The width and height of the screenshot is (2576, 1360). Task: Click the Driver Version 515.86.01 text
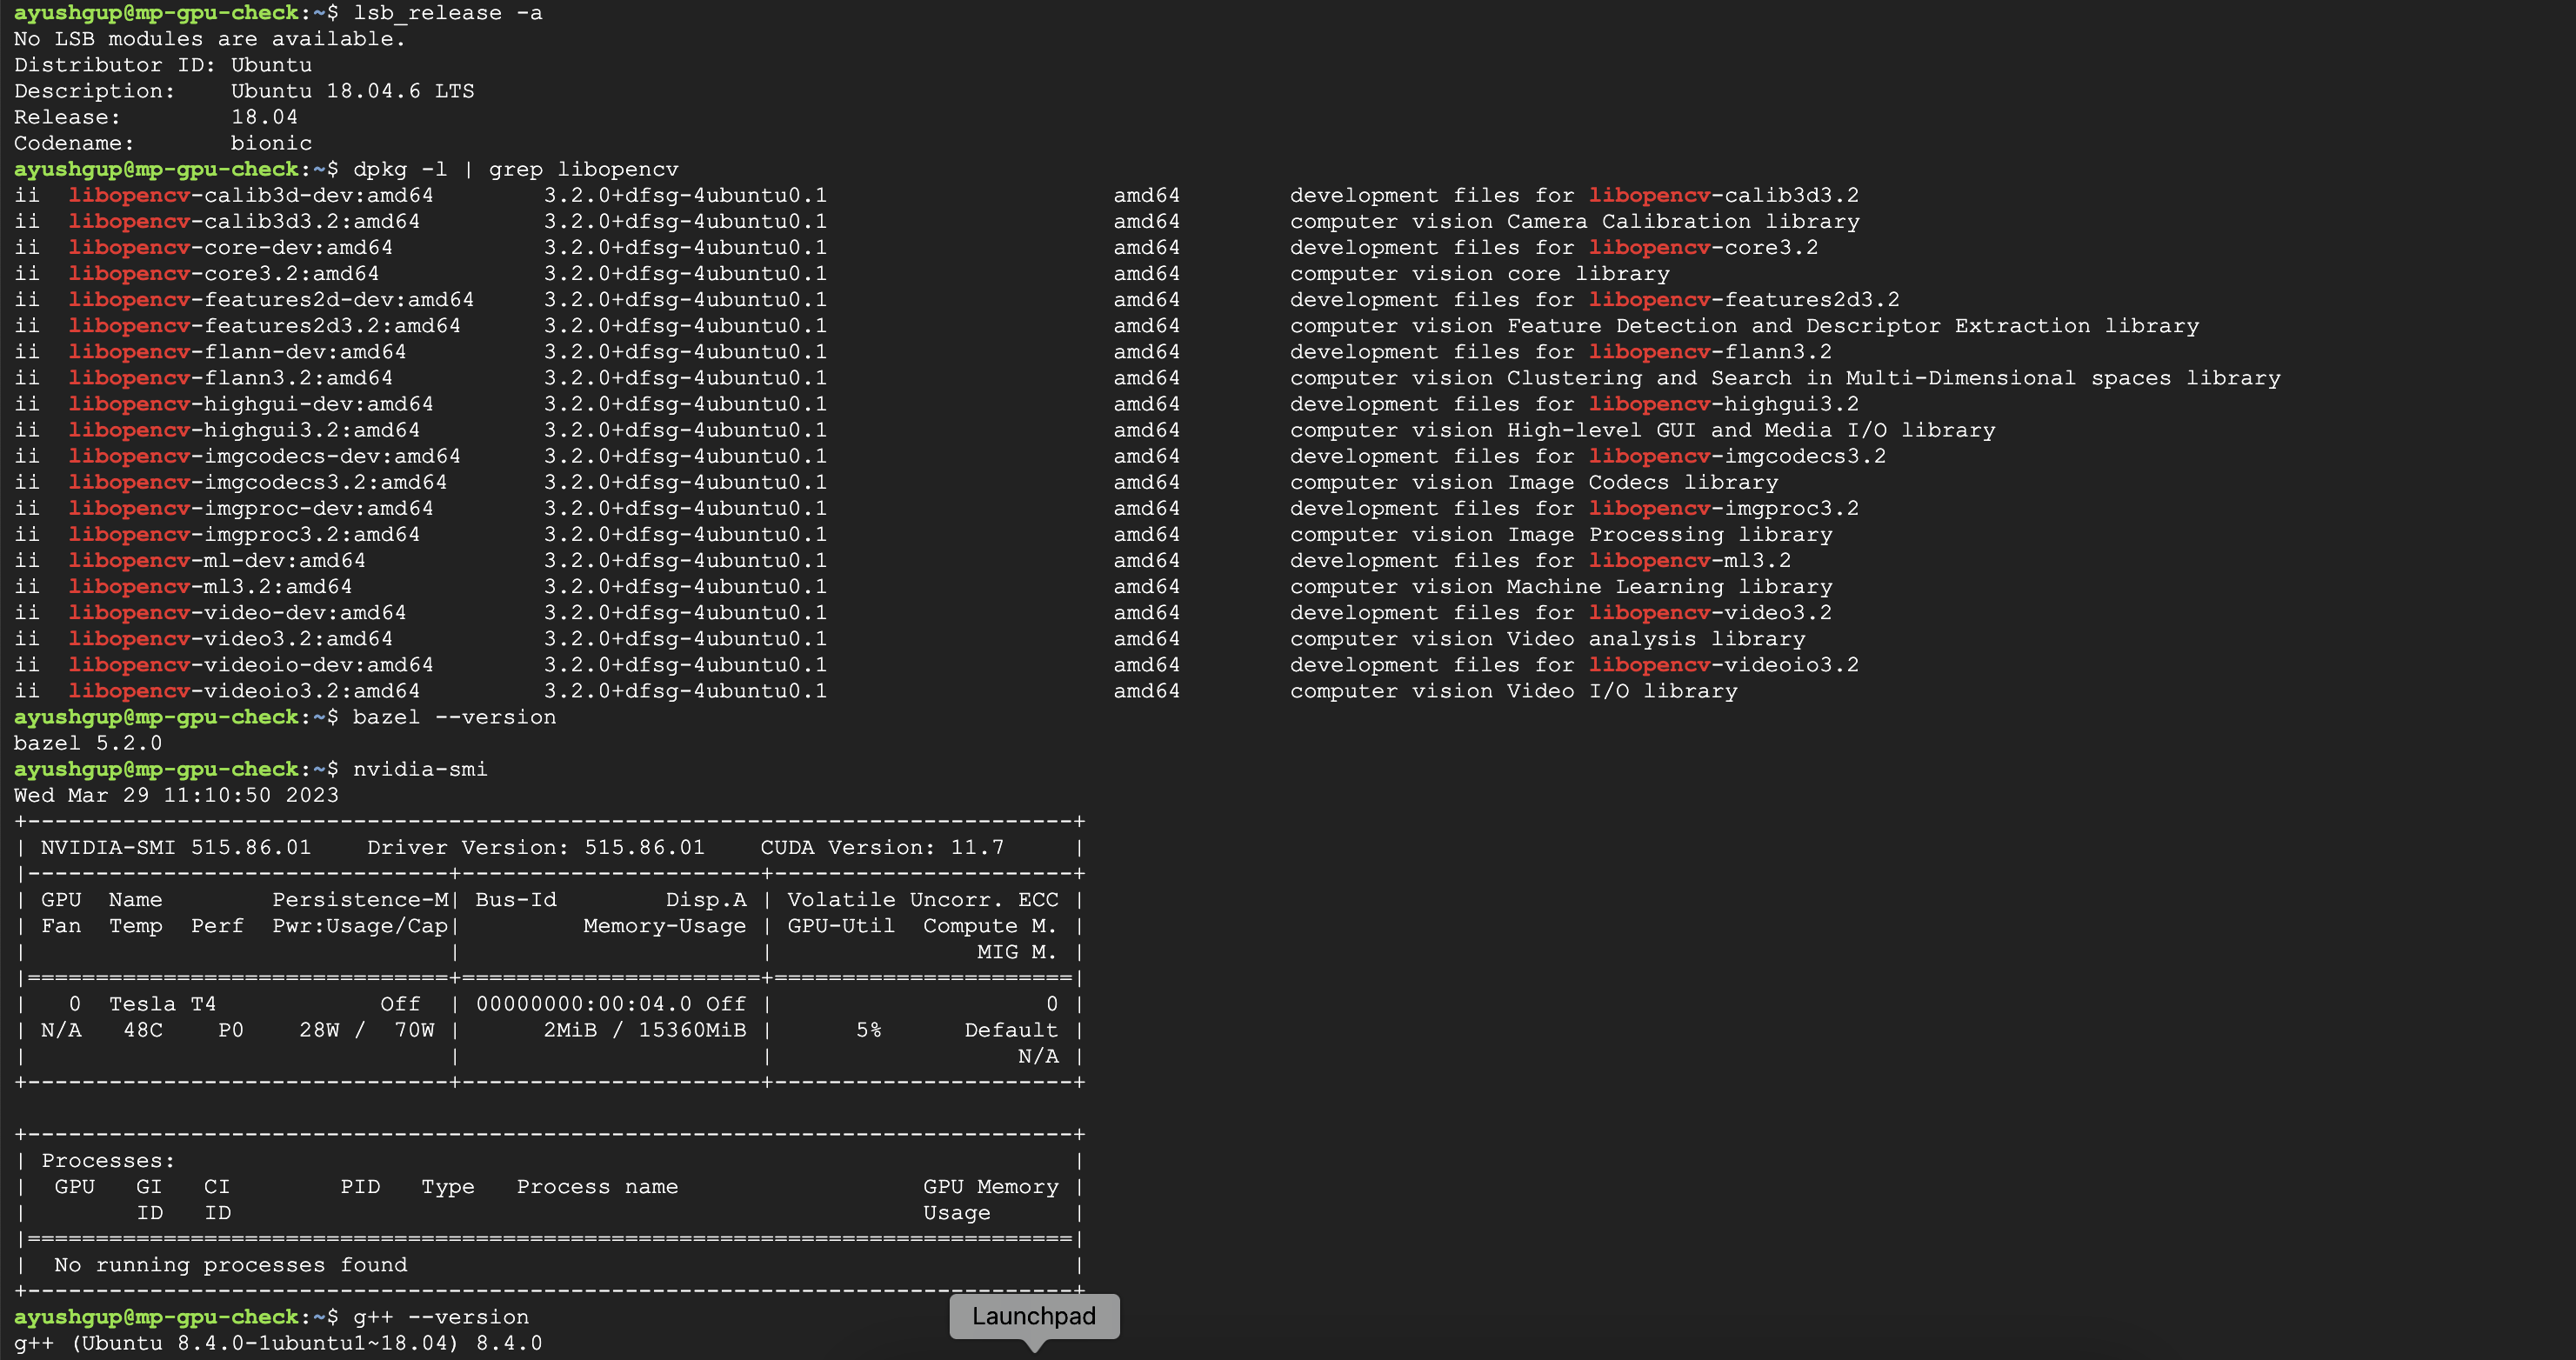tap(535, 847)
